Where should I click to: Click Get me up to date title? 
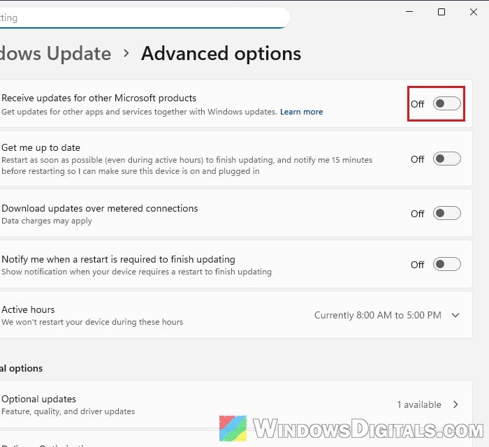coord(41,147)
